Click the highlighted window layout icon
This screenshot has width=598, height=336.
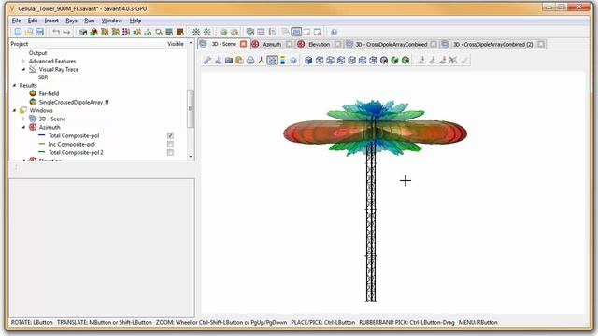(296, 32)
